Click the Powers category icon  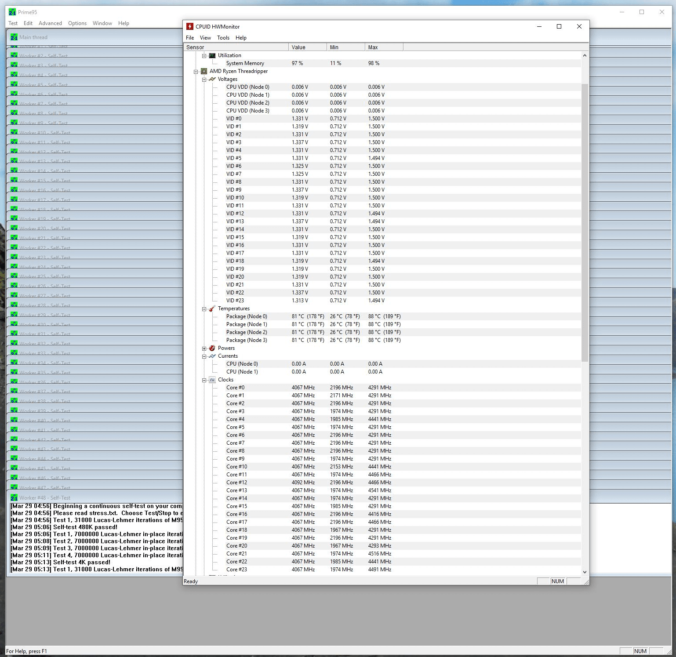tap(212, 348)
